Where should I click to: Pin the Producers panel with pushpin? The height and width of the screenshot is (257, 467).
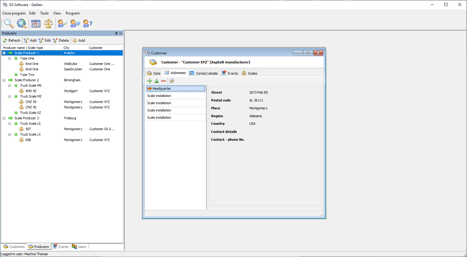click(x=116, y=33)
